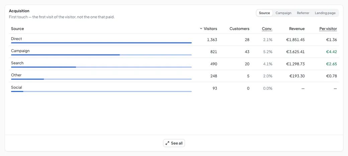Screen dimensions: 348x156
Task: Click the Direct row progress bar
Action: [x=101, y=43]
